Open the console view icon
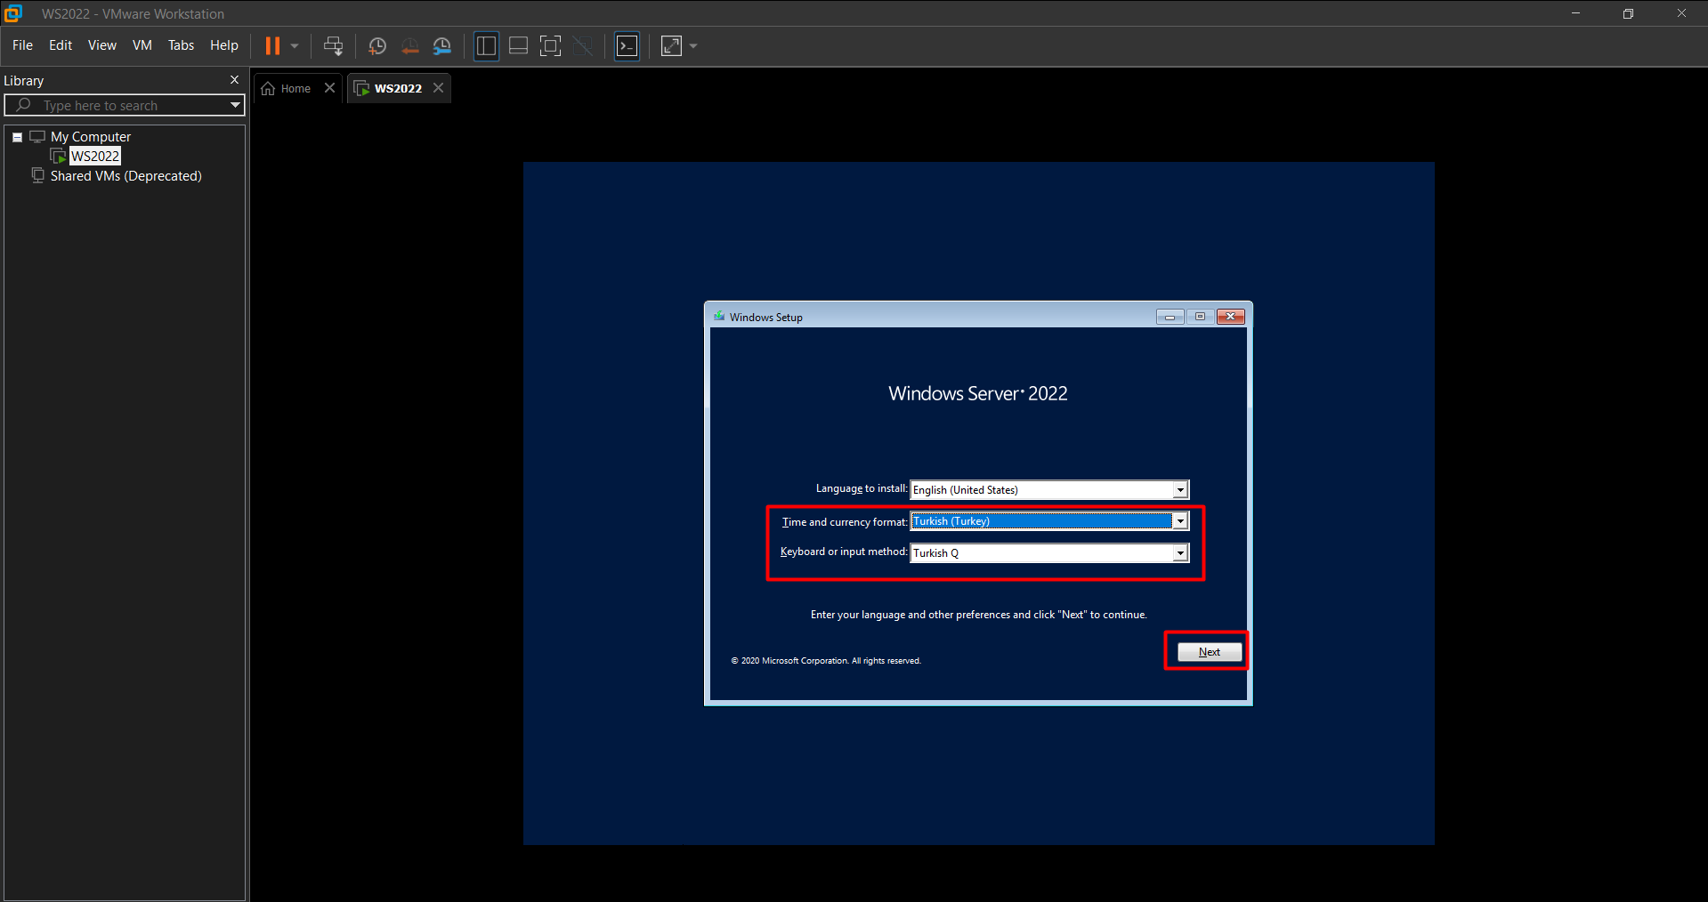Screen dimensions: 1708x902 pos(627,45)
